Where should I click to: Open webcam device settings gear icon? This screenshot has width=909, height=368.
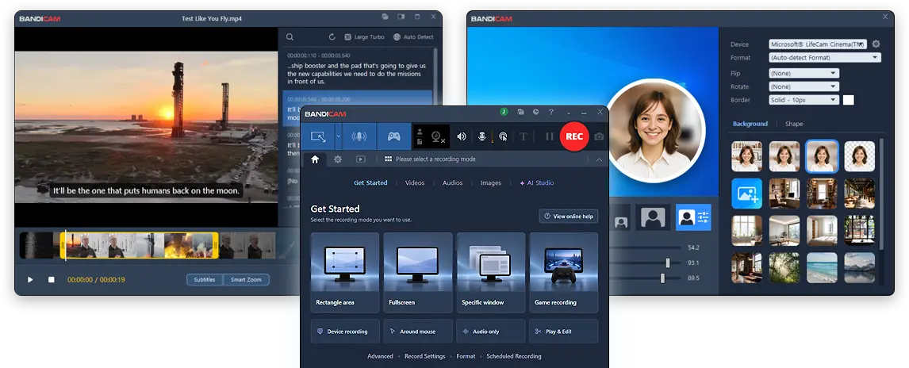876,44
